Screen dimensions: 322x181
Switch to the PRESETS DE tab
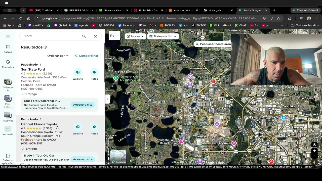click(78, 10)
